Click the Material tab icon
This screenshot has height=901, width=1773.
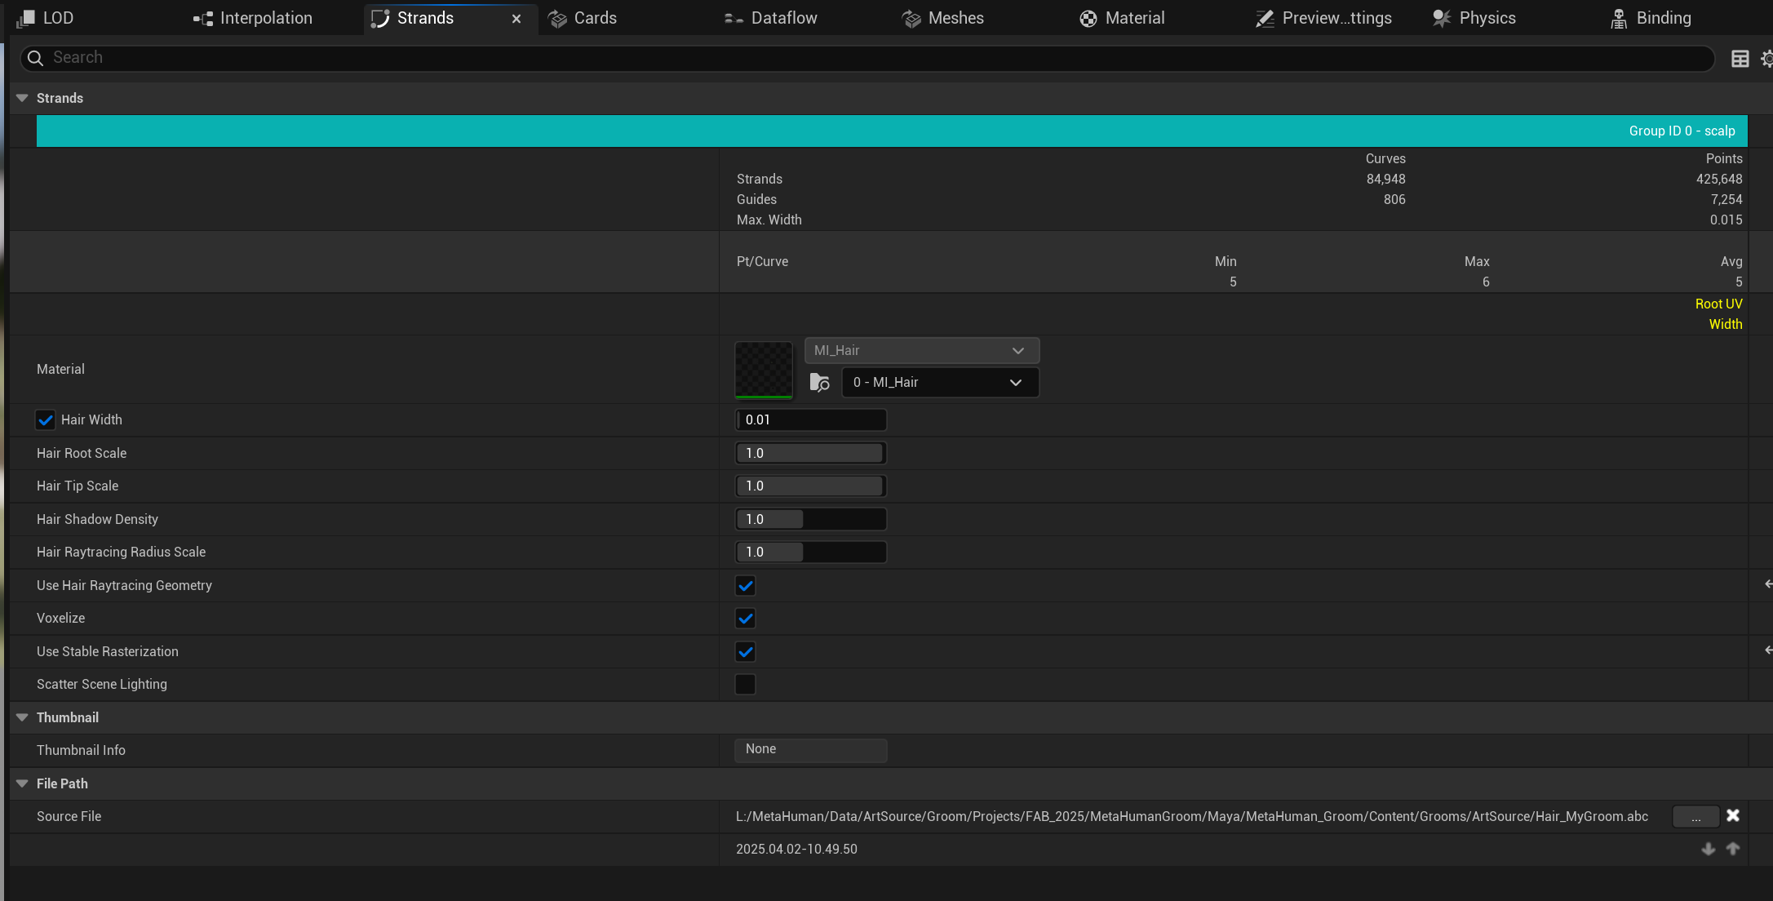pyautogui.click(x=1088, y=19)
